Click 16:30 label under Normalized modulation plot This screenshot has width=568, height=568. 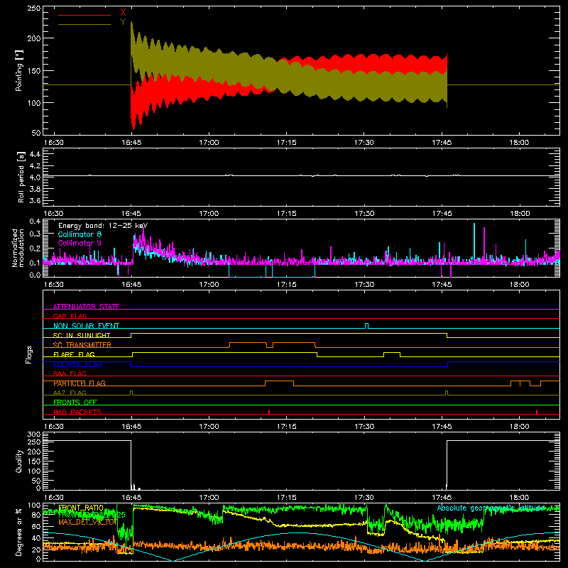[x=54, y=285]
